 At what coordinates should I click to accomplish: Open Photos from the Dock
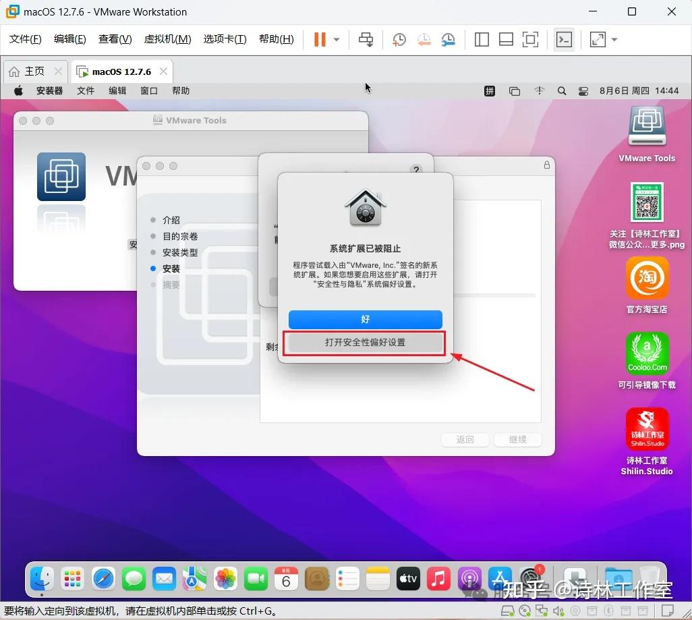point(225,578)
